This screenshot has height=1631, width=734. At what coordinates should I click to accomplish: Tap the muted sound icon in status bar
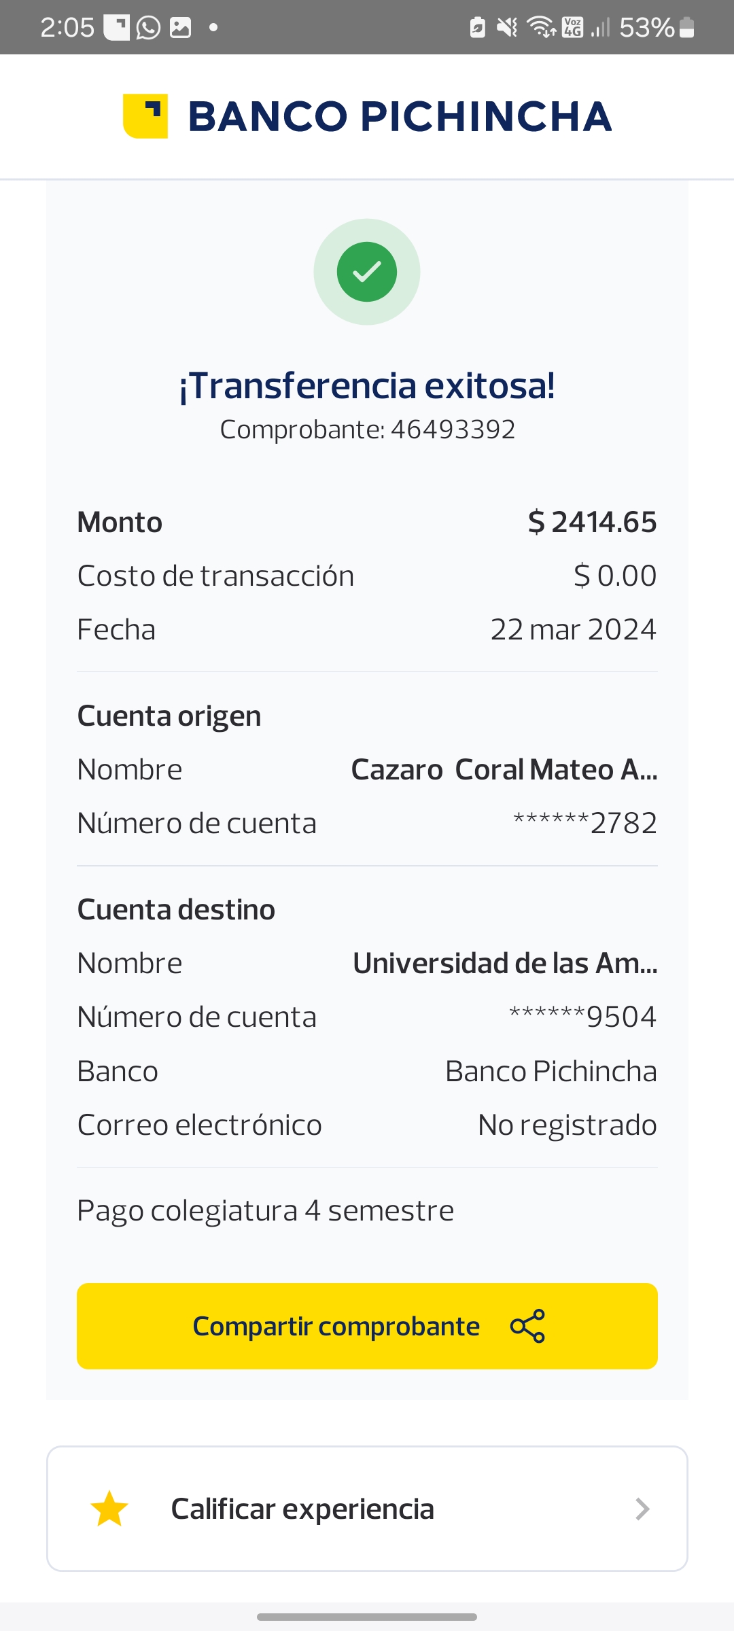507,28
